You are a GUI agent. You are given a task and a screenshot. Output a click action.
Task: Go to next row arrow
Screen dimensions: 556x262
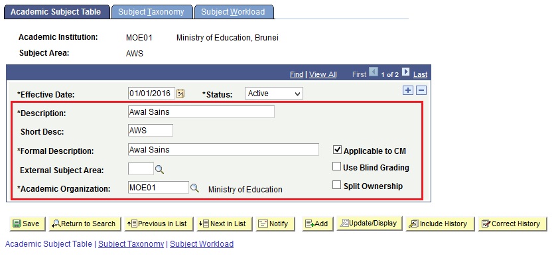(x=405, y=72)
